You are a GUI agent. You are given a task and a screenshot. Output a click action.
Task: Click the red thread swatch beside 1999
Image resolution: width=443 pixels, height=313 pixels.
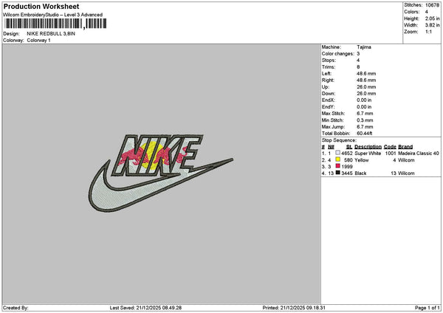[337, 166]
